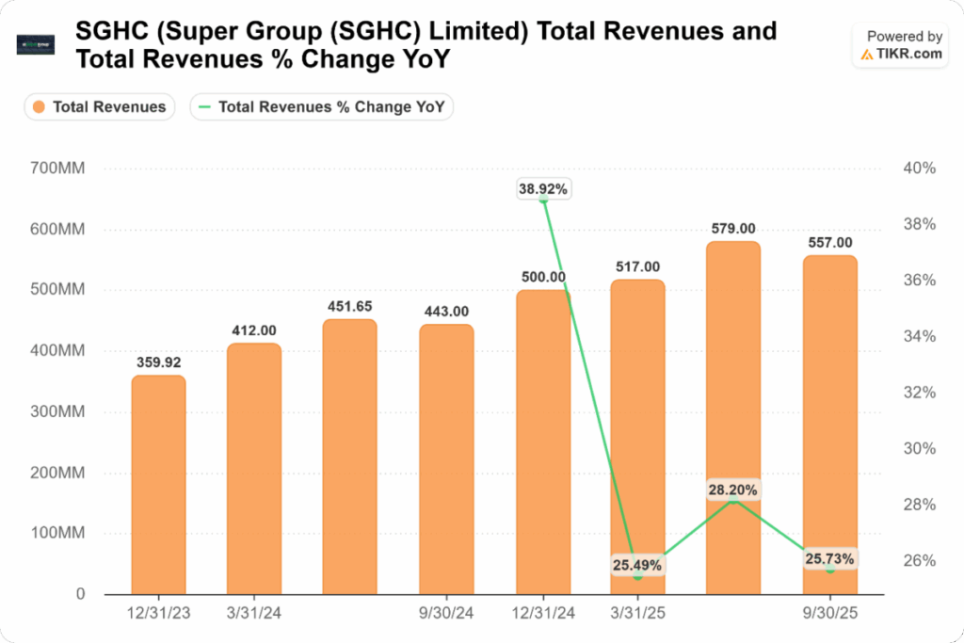
Task: Toggle Total Revenues % Change YoY legend
Action: pos(322,107)
